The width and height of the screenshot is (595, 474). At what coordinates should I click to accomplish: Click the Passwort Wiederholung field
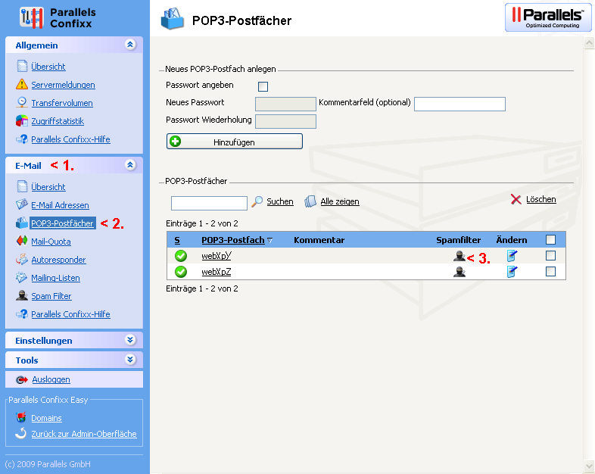click(285, 121)
